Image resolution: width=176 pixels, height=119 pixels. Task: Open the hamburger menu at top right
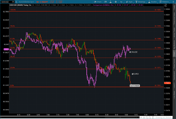pyautogui.click(x=173, y=2)
